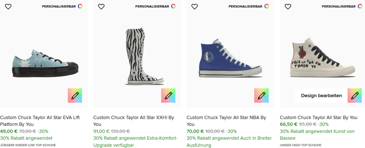Open Custom Chuck Taylor All Star By You

pos(318,117)
